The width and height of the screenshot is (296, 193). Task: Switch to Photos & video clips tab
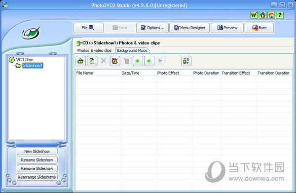click(94, 50)
